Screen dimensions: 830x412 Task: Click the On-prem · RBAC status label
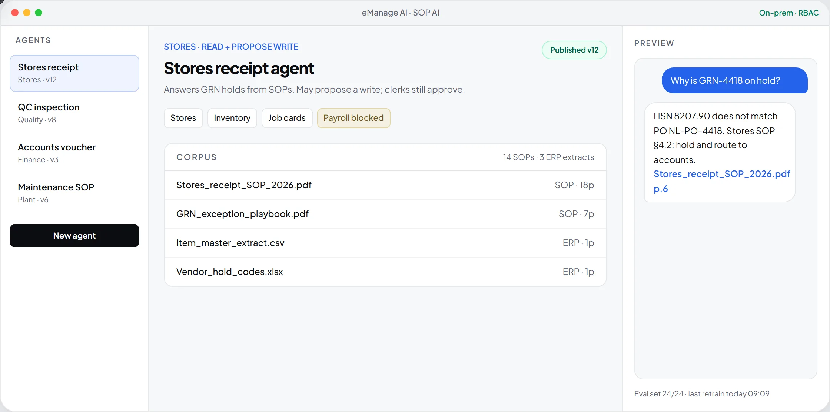(788, 13)
